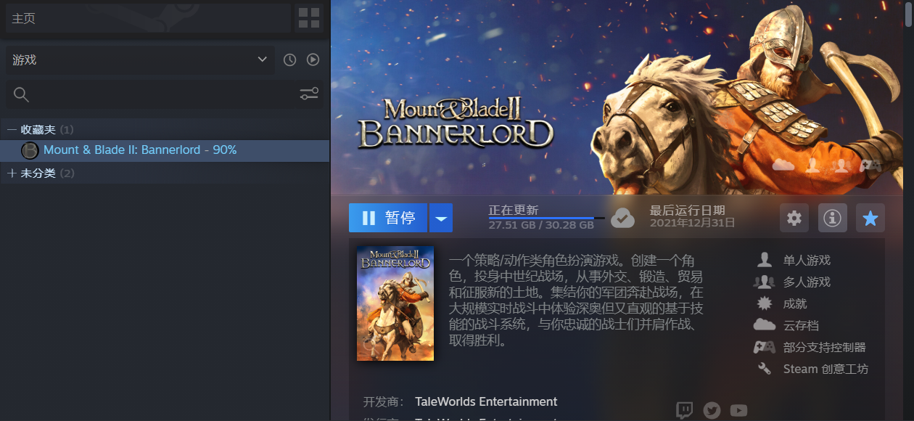Toggle the favorite star button
The width and height of the screenshot is (914, 421).
coord(870,218)
